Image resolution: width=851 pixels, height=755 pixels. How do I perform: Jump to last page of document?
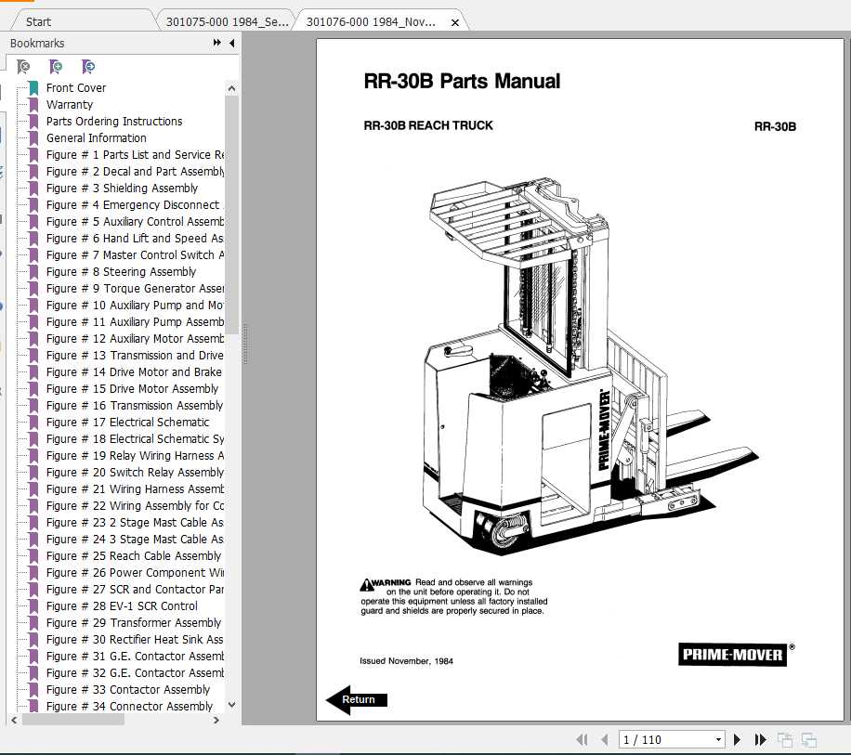tap(760, 739)
